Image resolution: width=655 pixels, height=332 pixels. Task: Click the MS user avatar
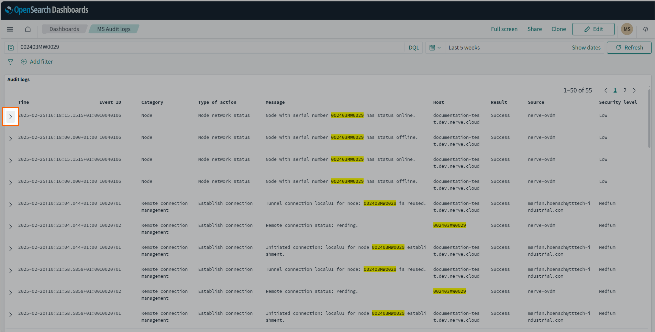click(627, 29)
